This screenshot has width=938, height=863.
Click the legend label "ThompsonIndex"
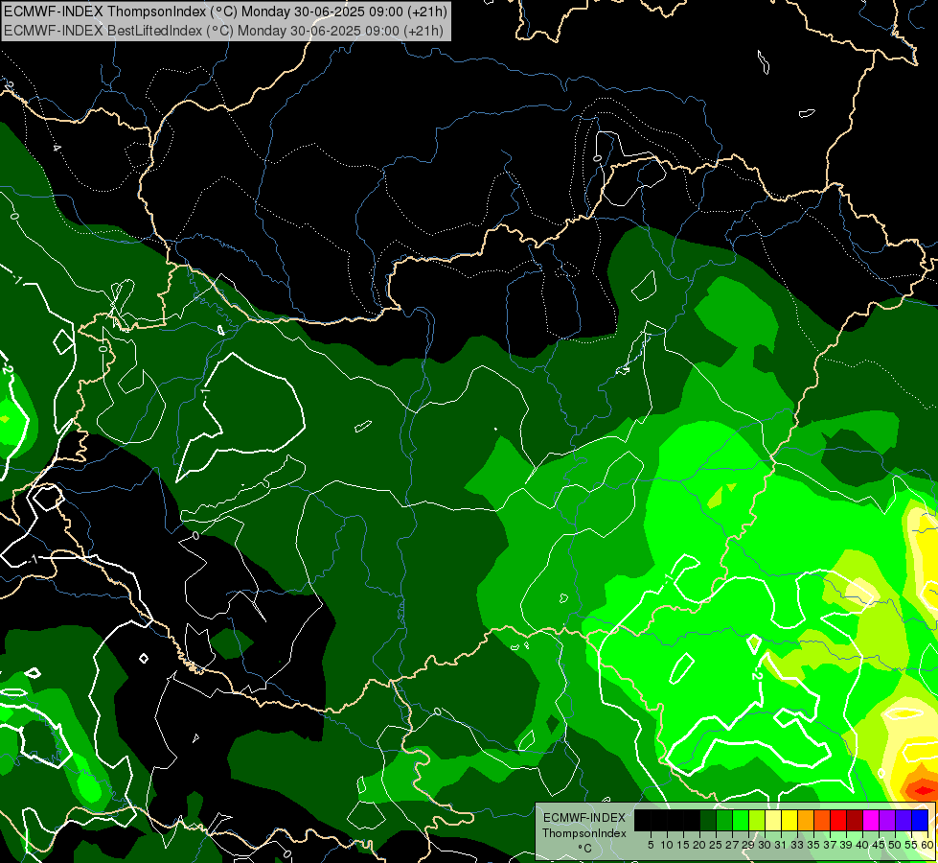click(x=584, y=833)
